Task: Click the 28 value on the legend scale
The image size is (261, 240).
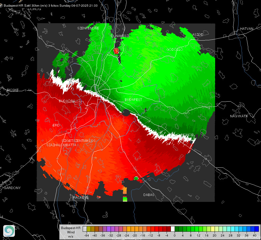Action: point(231,235)
